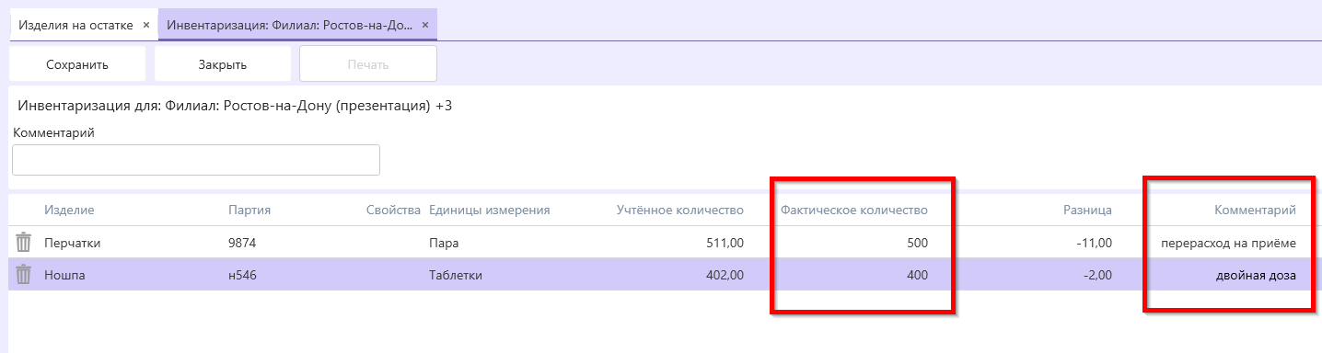Edit actual quantity 500 for Перчатки
The image size is (1322, 353).
(916, 243)
